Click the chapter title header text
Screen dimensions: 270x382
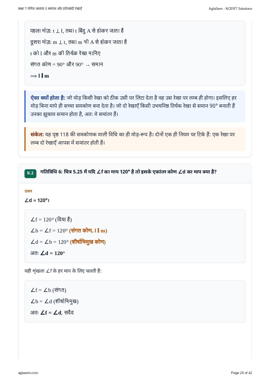[50, 9]
